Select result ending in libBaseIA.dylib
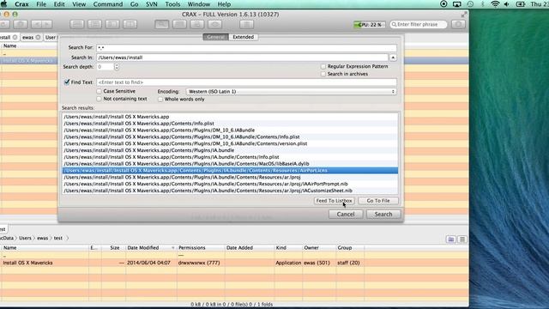549x309 pixels. [x=230, y=164]
